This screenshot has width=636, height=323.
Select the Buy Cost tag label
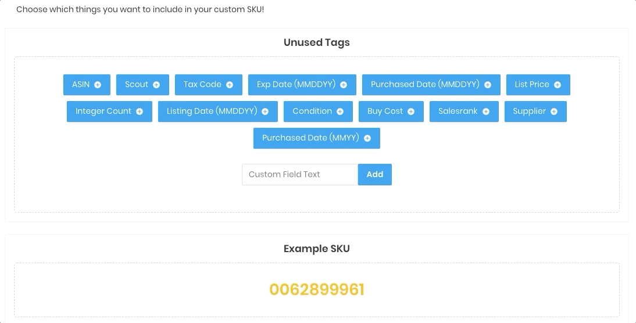pos(385,111)
